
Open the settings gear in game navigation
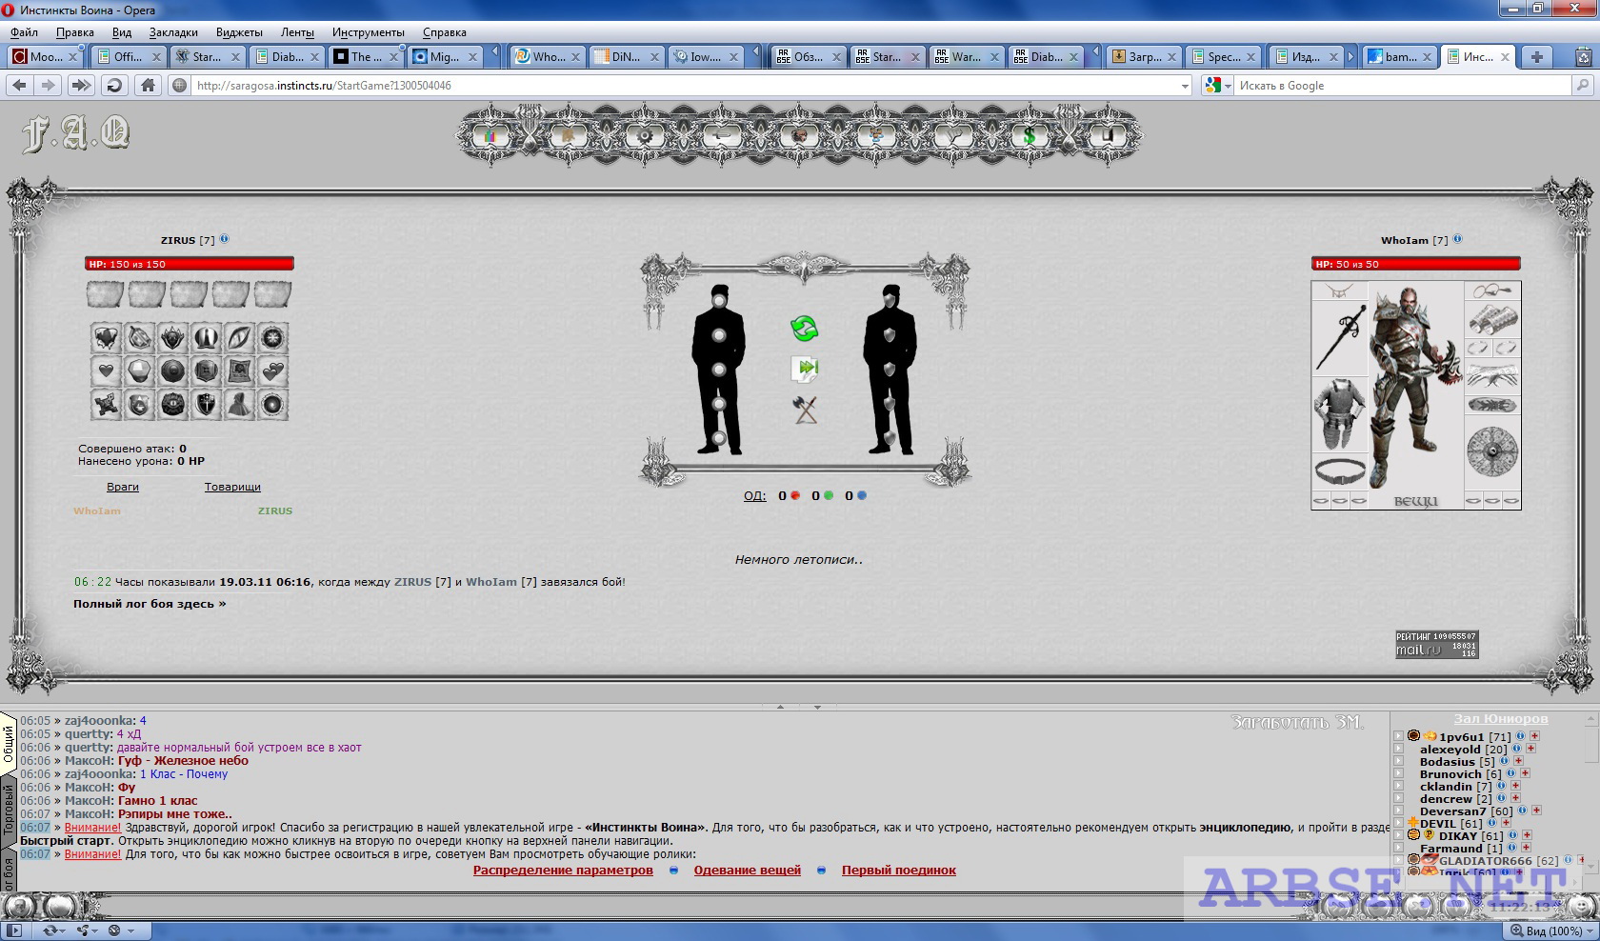coord(645,136)
